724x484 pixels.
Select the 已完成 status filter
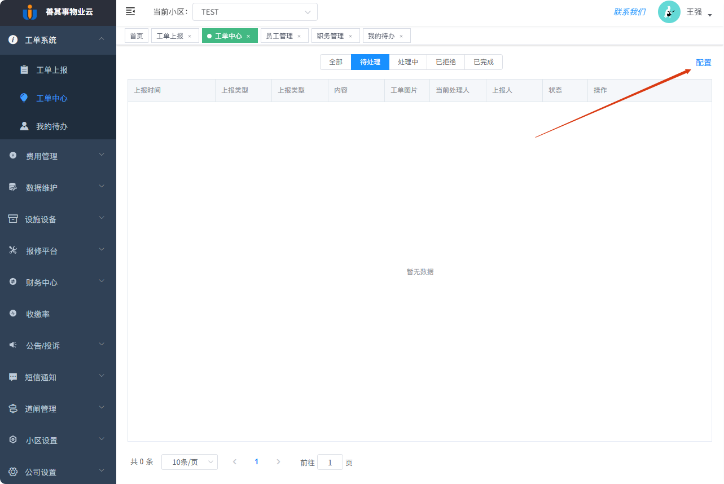point(483,62)
